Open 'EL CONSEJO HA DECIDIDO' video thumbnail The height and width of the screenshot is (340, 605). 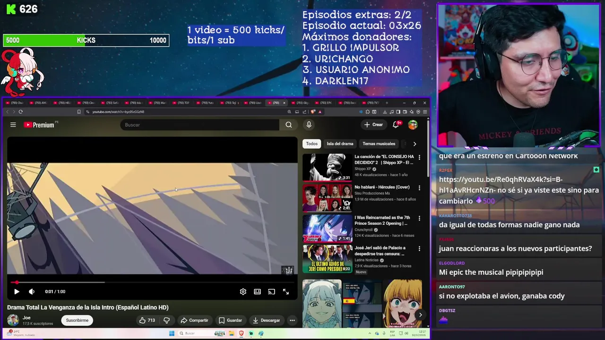[327, 167]
